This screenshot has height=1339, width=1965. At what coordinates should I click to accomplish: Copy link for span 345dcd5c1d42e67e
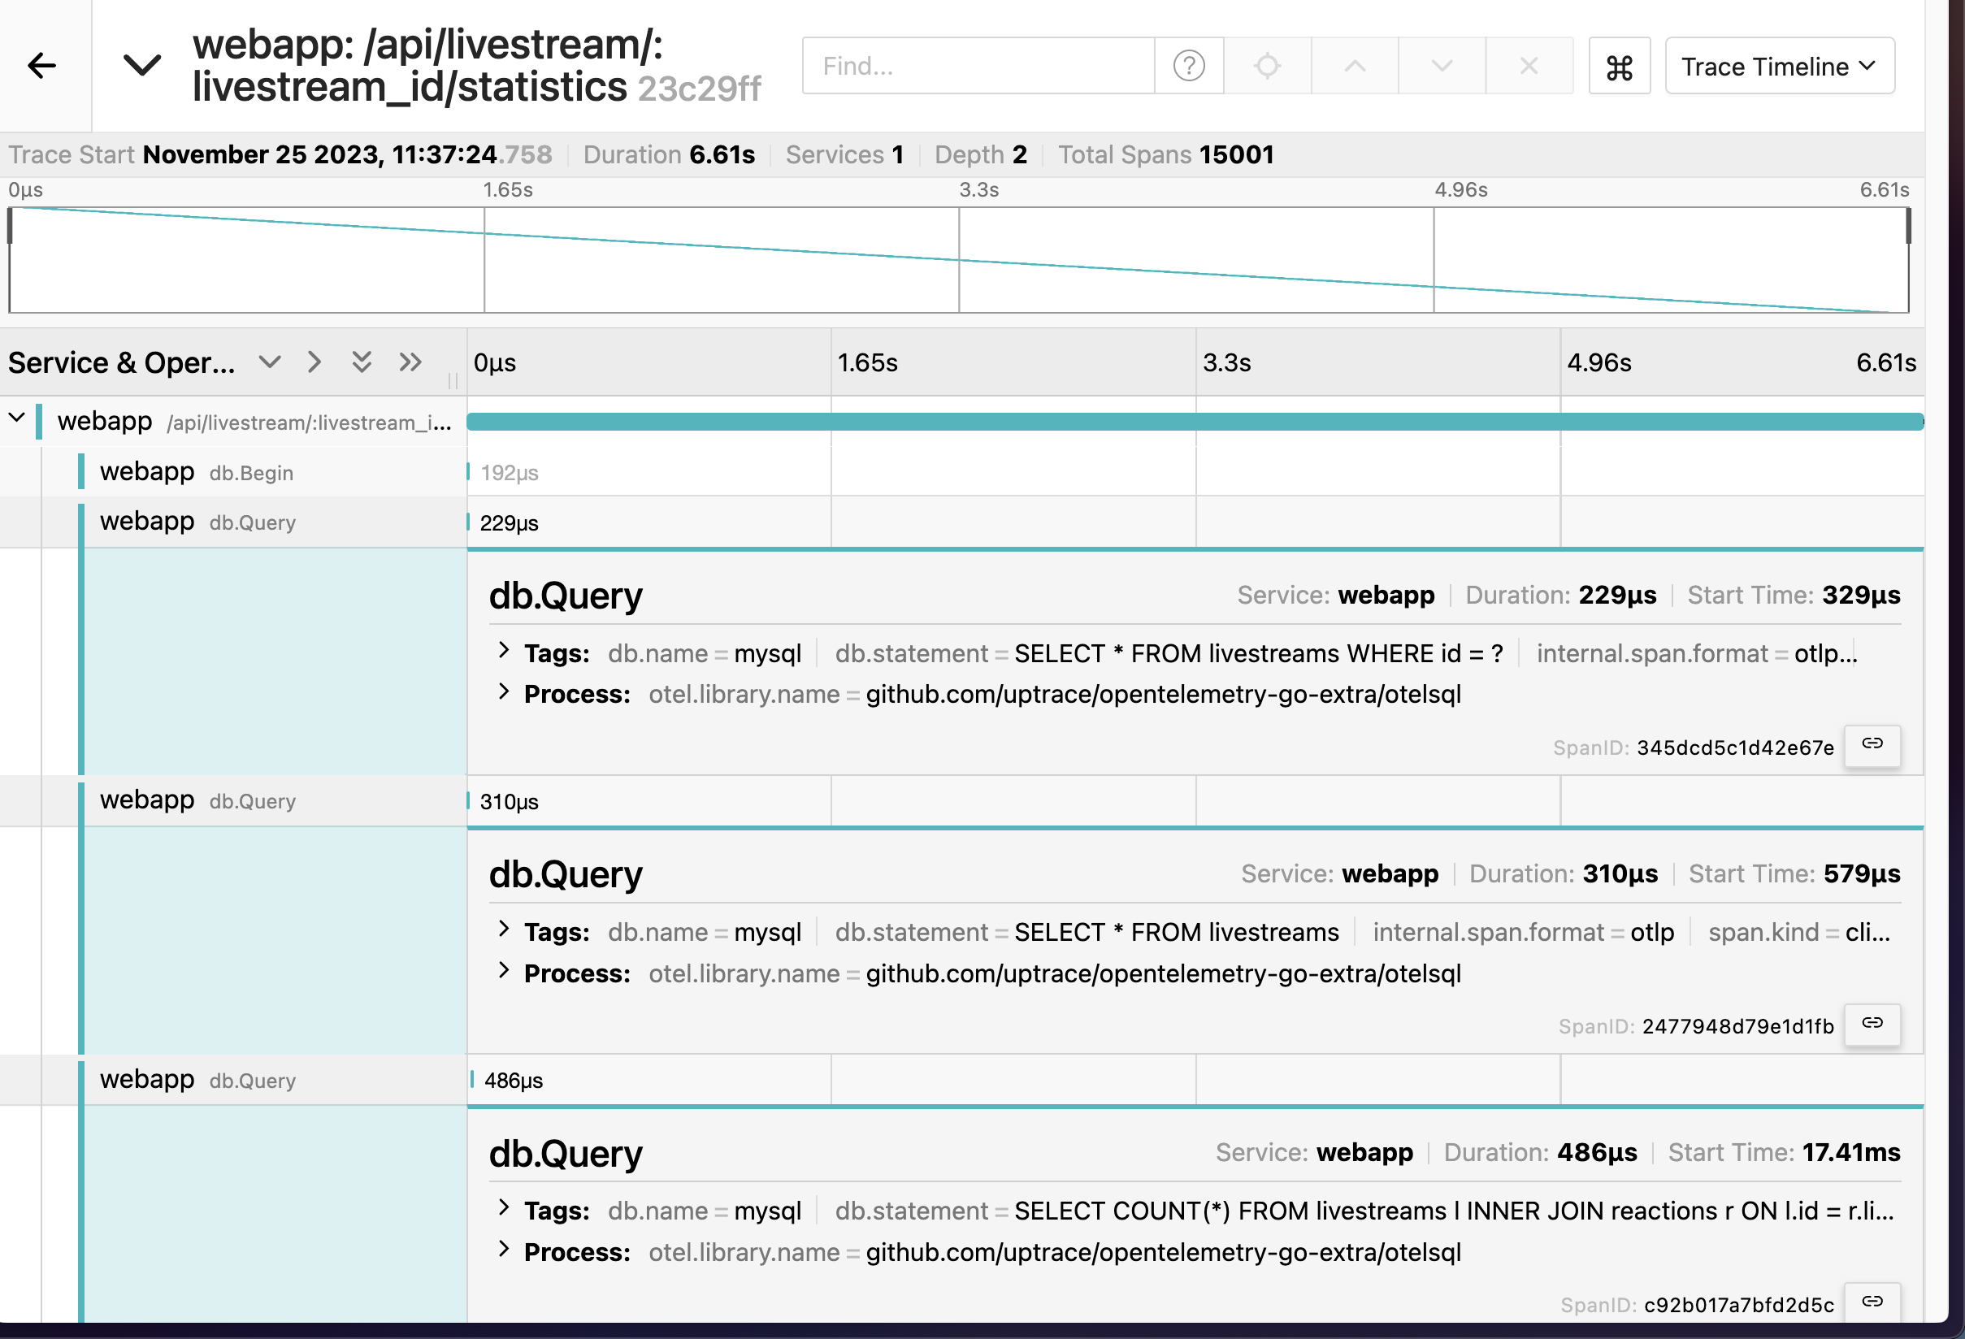click(x=1872, y=744)
